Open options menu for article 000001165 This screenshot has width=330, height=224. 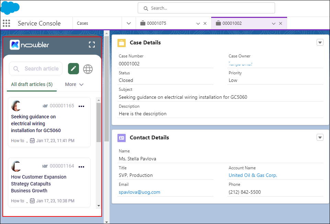coord(81,106)
